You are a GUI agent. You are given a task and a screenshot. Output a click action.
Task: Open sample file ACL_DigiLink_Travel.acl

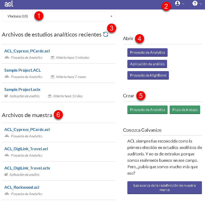pos(26,149)
